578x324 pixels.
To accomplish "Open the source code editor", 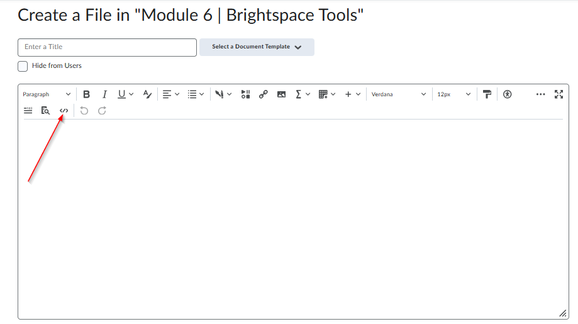I will (64, 111).
